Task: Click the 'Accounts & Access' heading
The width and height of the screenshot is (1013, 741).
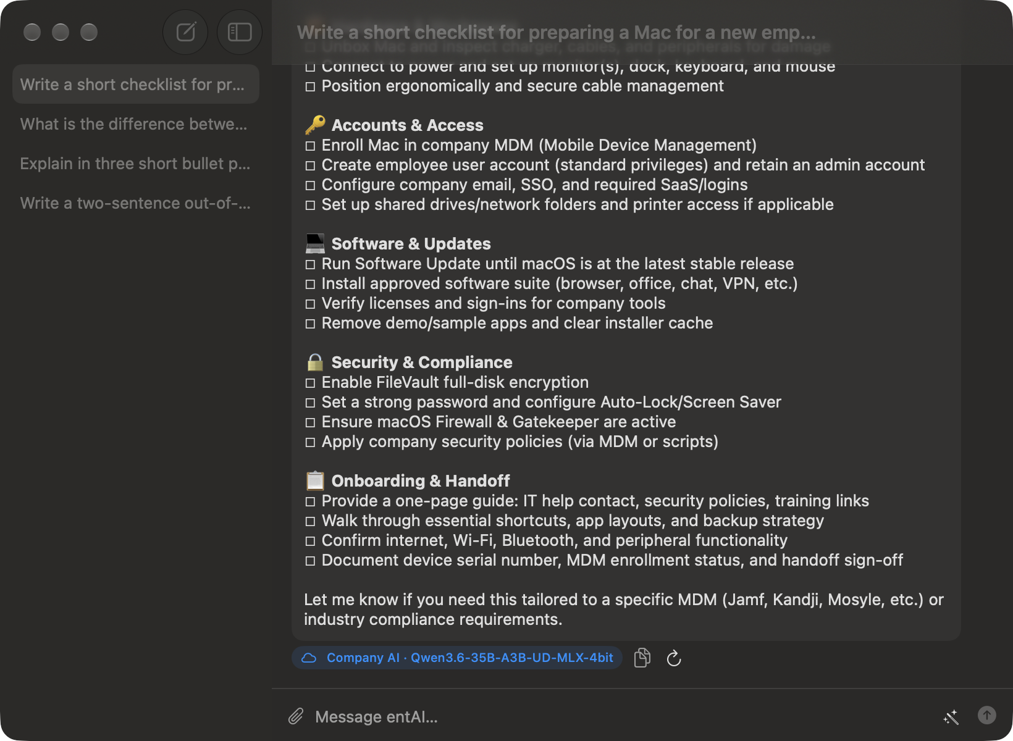Action: pos(407,125)
